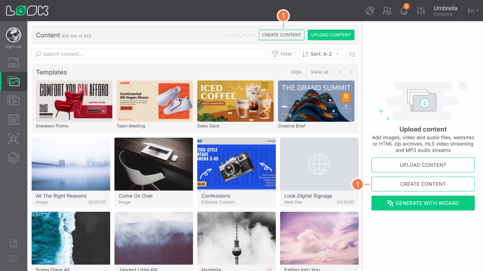The image size is (483, 271).
Task: Open the Sort: A-Z dropdown
Action: coord(320,54)
